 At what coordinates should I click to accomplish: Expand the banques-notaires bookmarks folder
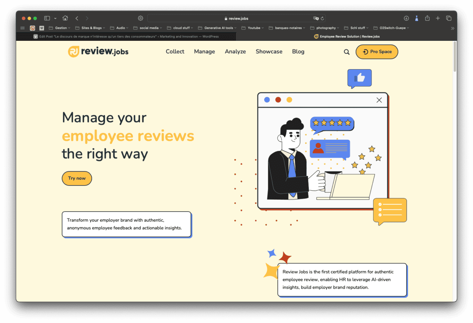(x=287, y=28)
